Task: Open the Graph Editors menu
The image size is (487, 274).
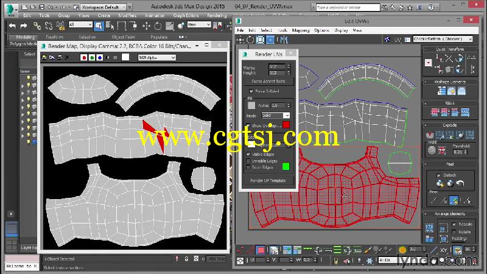Action: coord(186,15)
